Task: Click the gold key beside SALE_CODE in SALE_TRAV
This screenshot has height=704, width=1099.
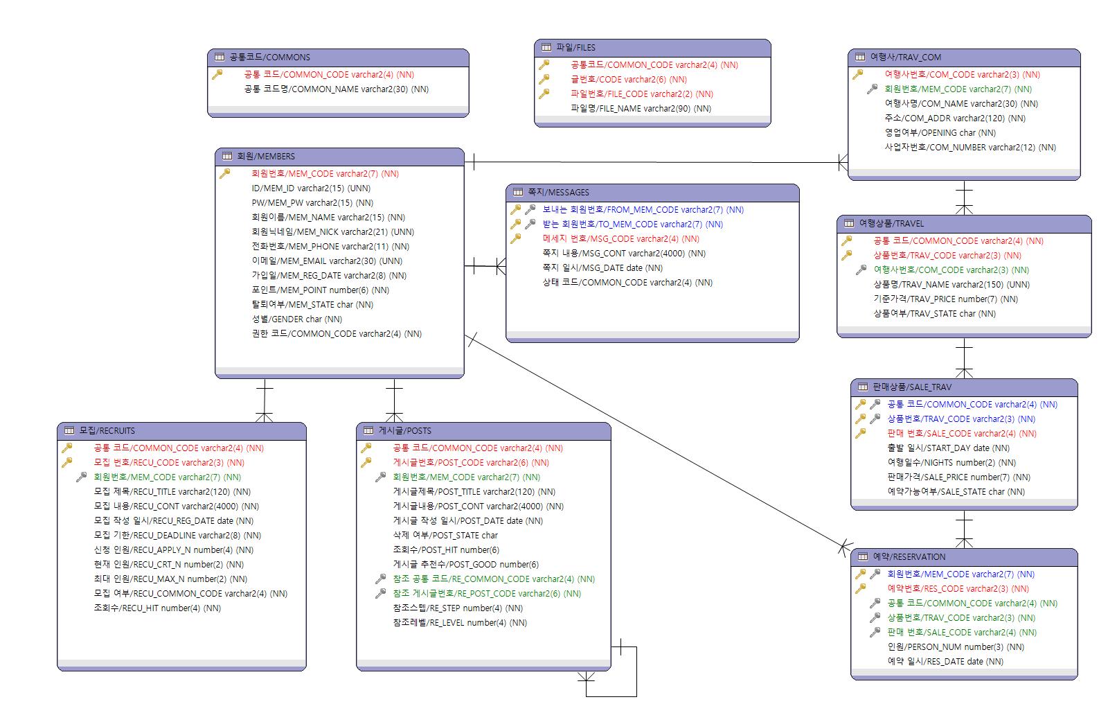Action: [x=861, y=433]
